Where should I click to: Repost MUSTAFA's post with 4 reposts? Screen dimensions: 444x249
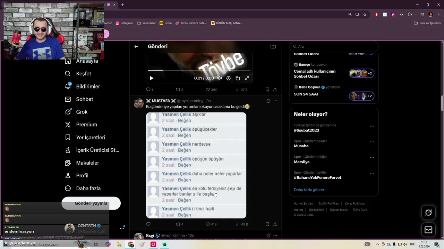(179, 224)
